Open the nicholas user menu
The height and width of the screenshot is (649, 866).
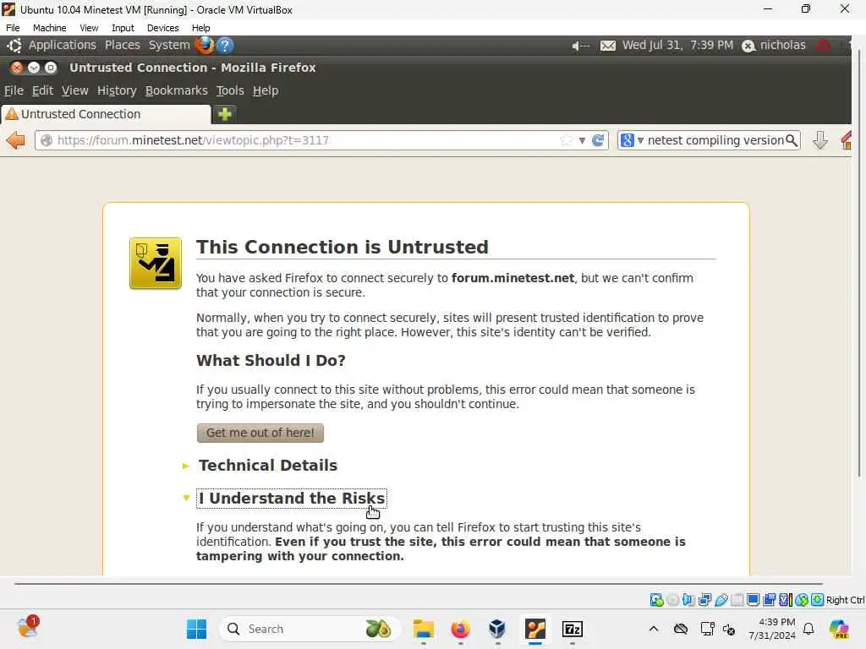point(774,46)
